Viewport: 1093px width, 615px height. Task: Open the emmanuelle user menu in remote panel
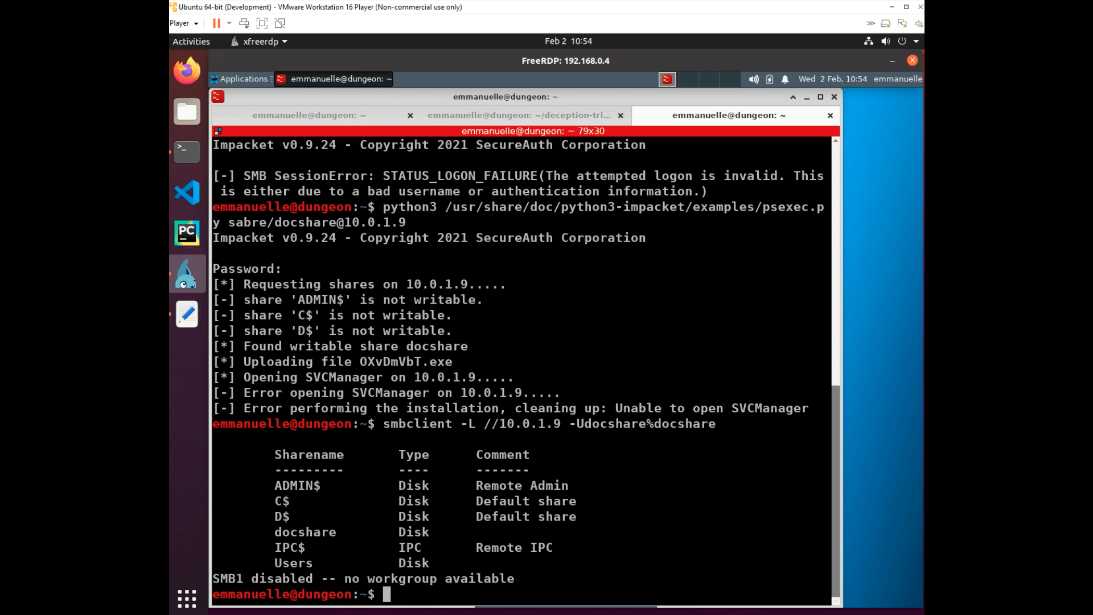898,79
